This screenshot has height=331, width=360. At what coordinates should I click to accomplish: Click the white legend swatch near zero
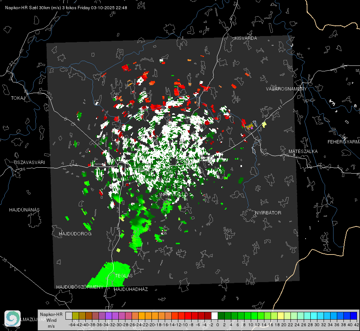coord(214,316)
